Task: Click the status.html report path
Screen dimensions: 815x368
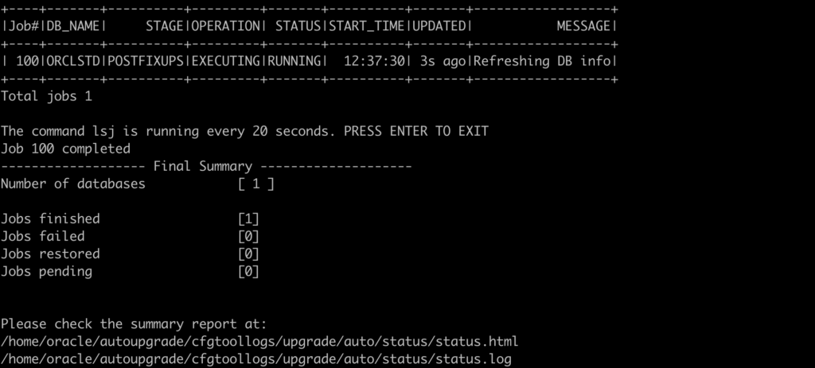Action: (259, 342)
